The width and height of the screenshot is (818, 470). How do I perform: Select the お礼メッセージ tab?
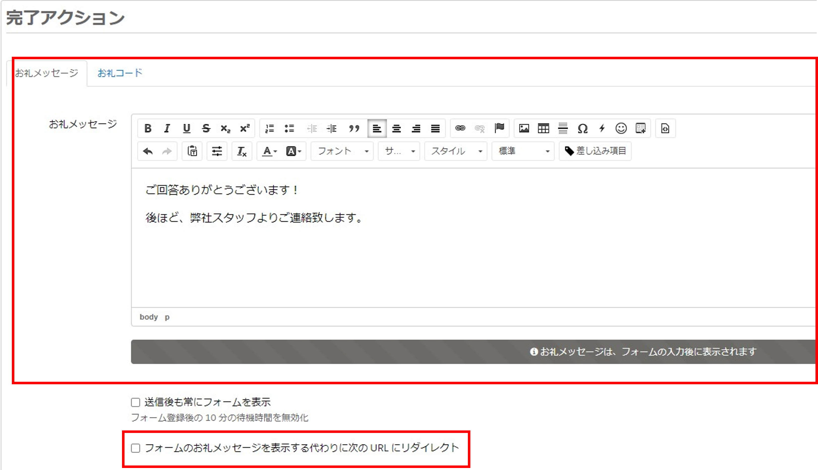click(47, 73)
